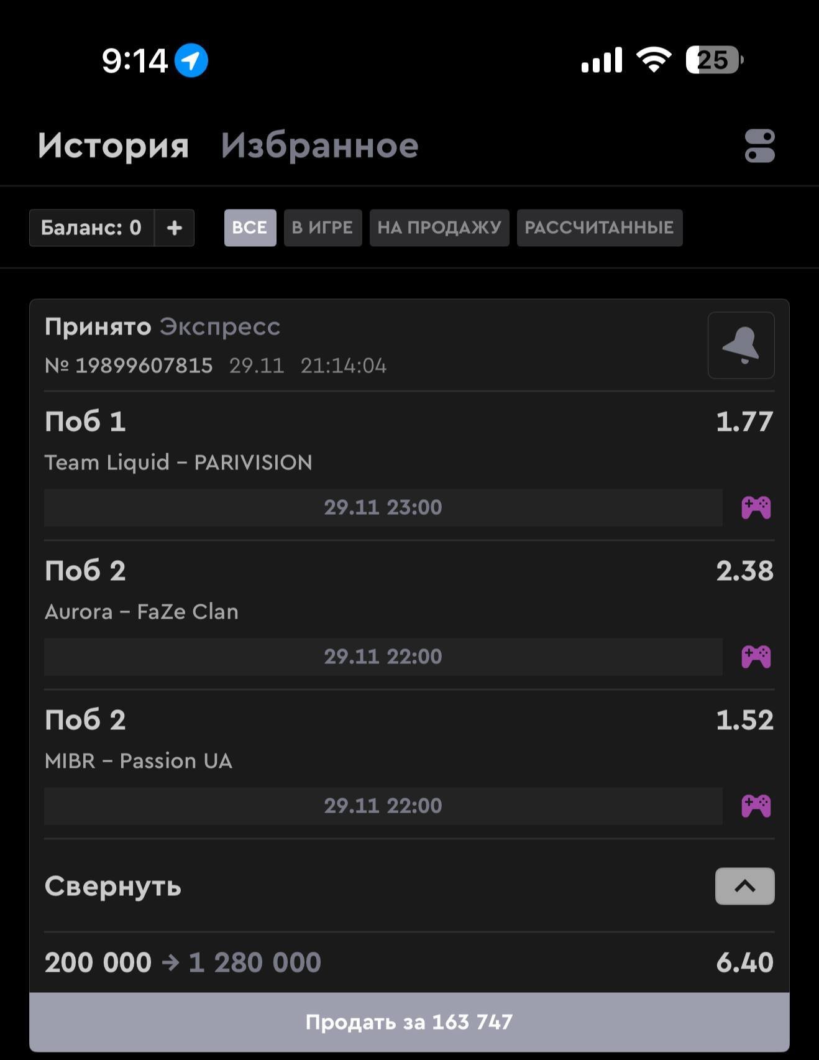The height and width of the screenshot is (1060, 819).
Task: Tap the 29.11 23:00 match time bar
Action: [383, 507]
